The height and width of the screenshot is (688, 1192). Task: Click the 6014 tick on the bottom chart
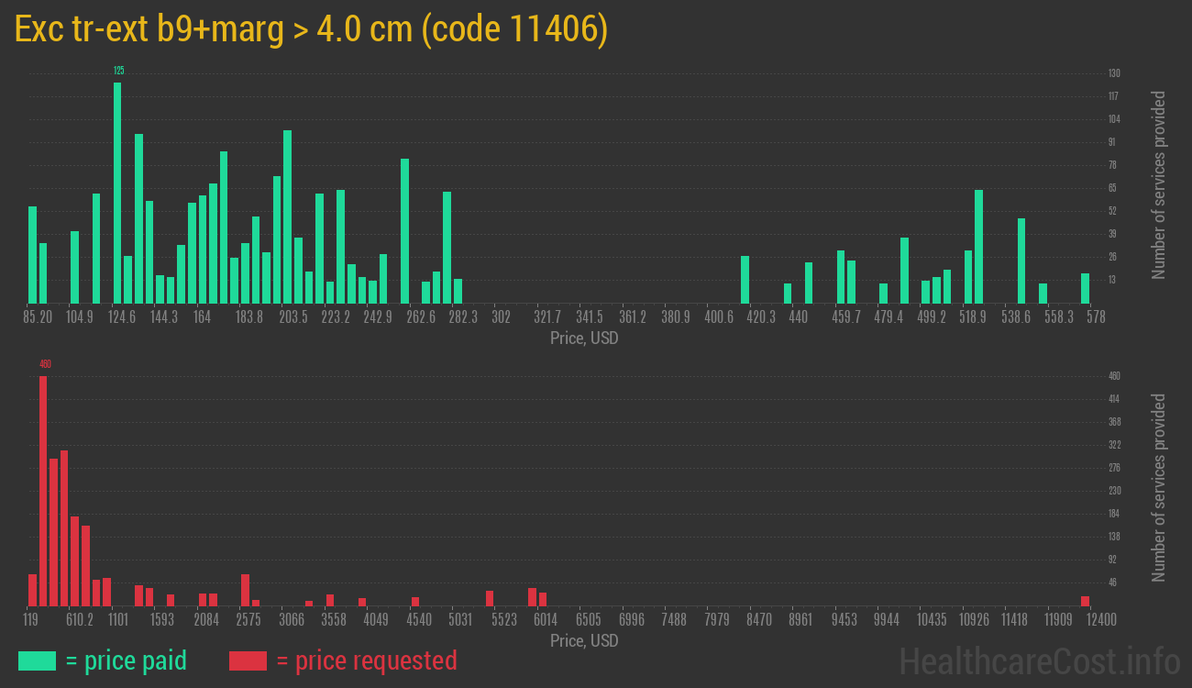point(547,620)
